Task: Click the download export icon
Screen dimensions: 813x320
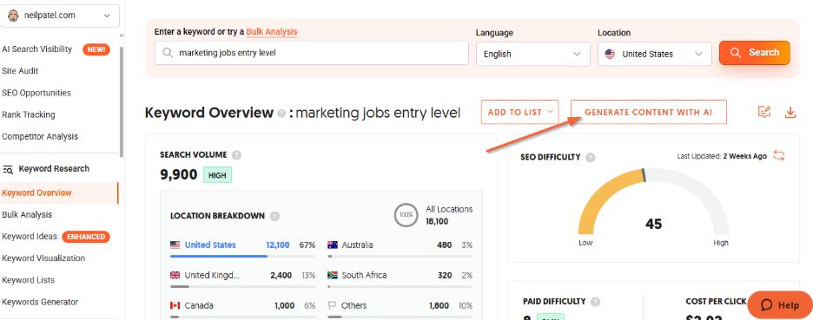Action: 790,113
